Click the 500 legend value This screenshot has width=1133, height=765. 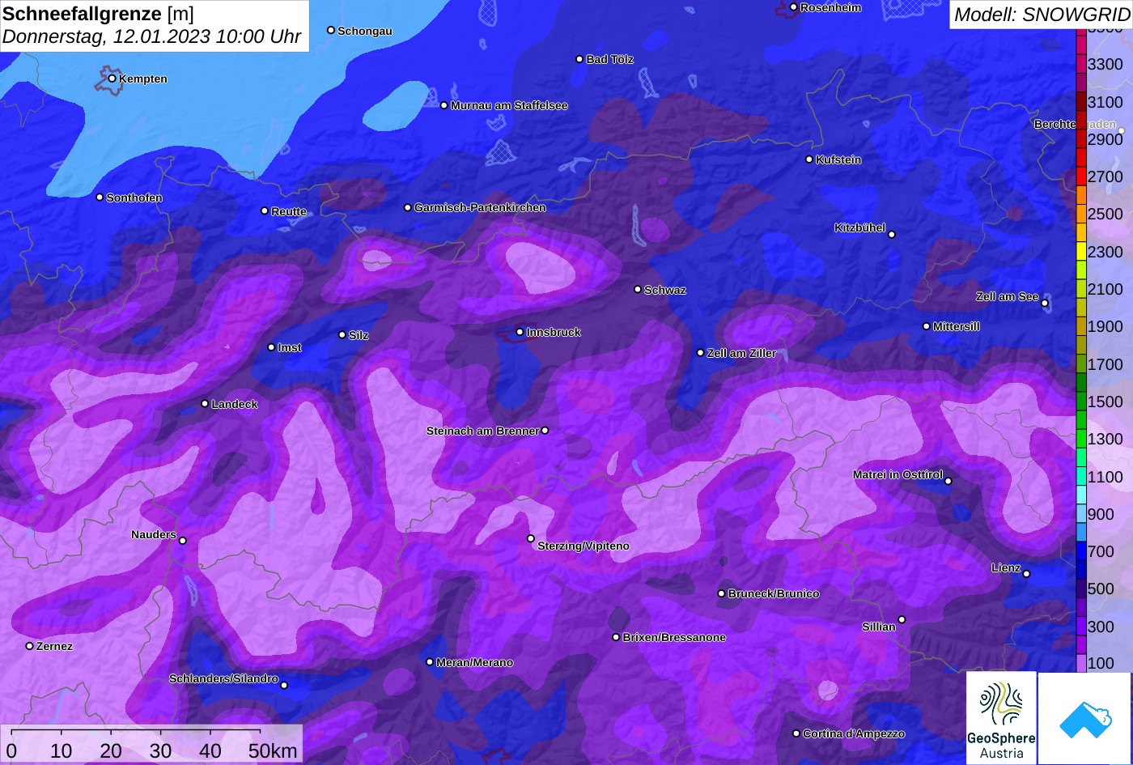(x=1101, y=589)
